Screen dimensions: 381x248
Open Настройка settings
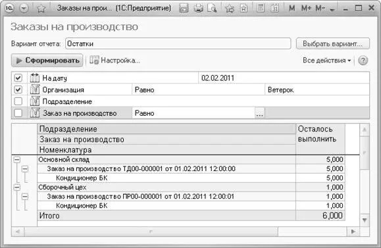115,61
